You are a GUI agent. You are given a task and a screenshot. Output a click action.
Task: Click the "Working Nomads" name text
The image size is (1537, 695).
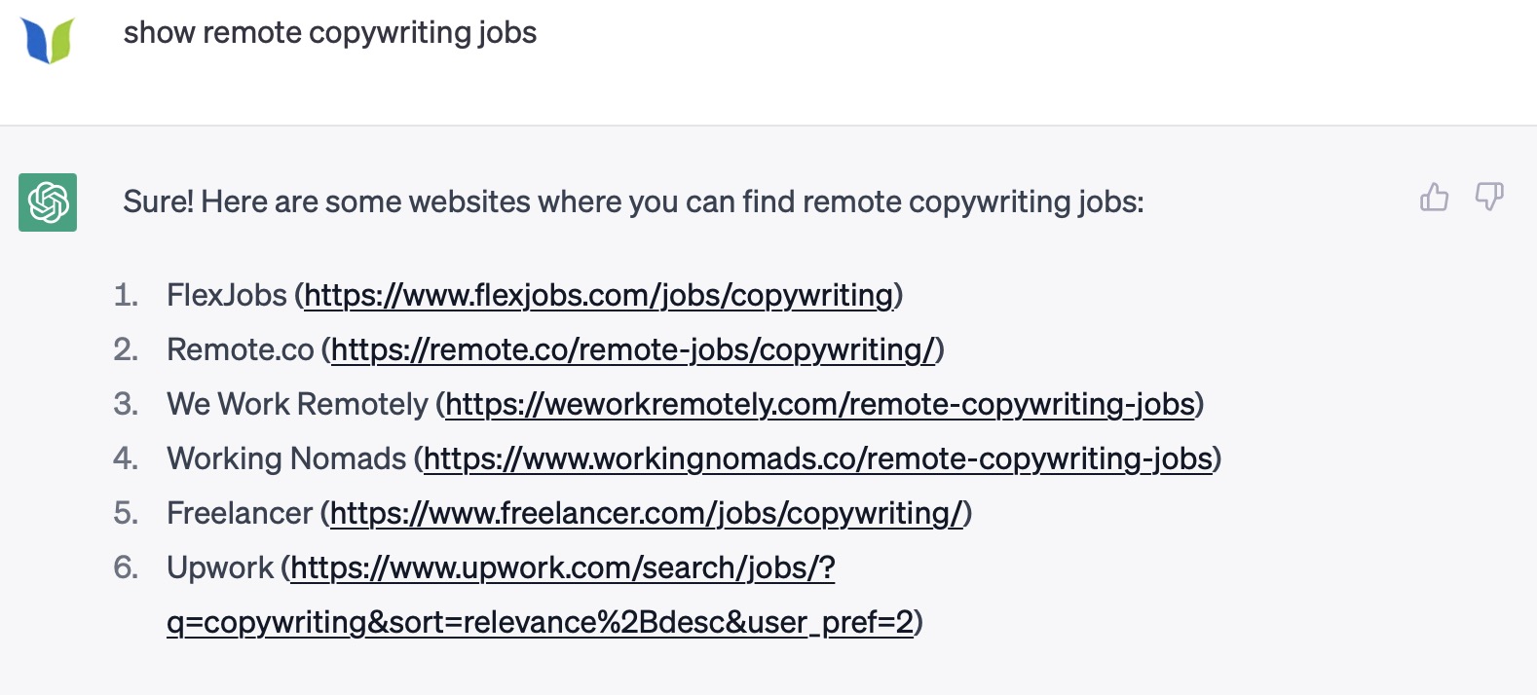click(x=286, y=458)
